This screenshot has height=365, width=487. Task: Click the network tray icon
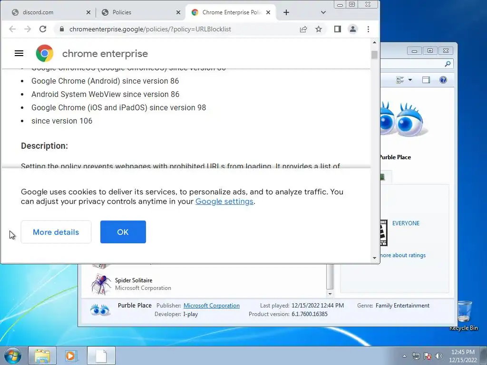tap(416, 356)
